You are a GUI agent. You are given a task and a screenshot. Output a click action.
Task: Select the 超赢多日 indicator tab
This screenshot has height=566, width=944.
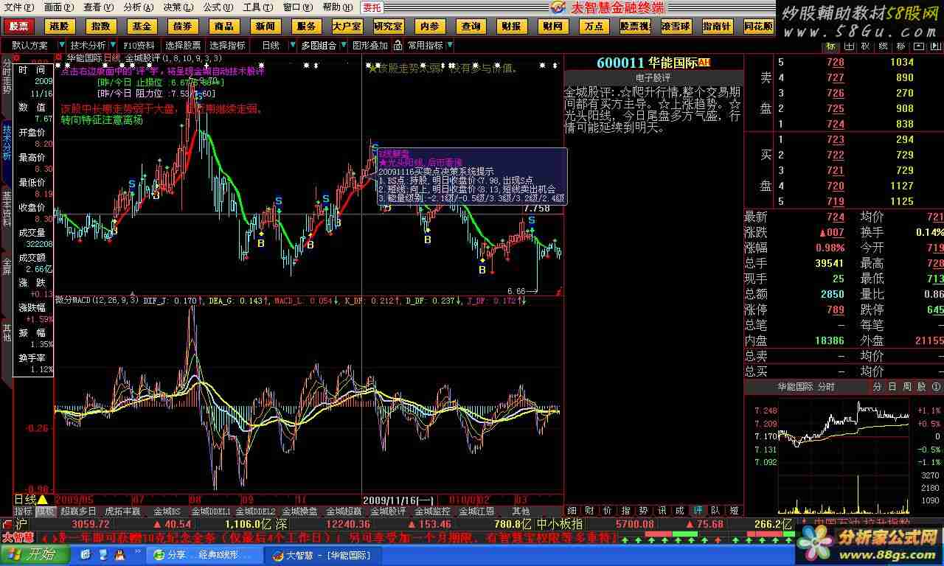click(x=77, y=511)
